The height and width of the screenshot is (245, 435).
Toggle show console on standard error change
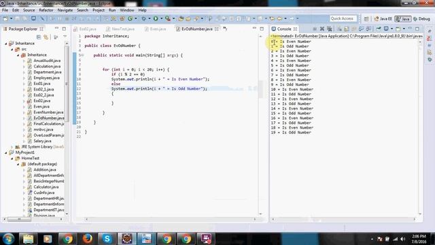368,29
